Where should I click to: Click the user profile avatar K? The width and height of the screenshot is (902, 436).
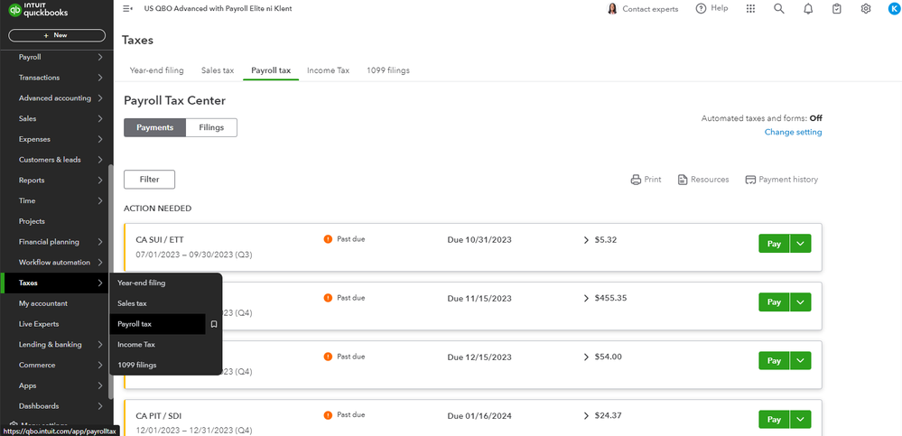893,9
